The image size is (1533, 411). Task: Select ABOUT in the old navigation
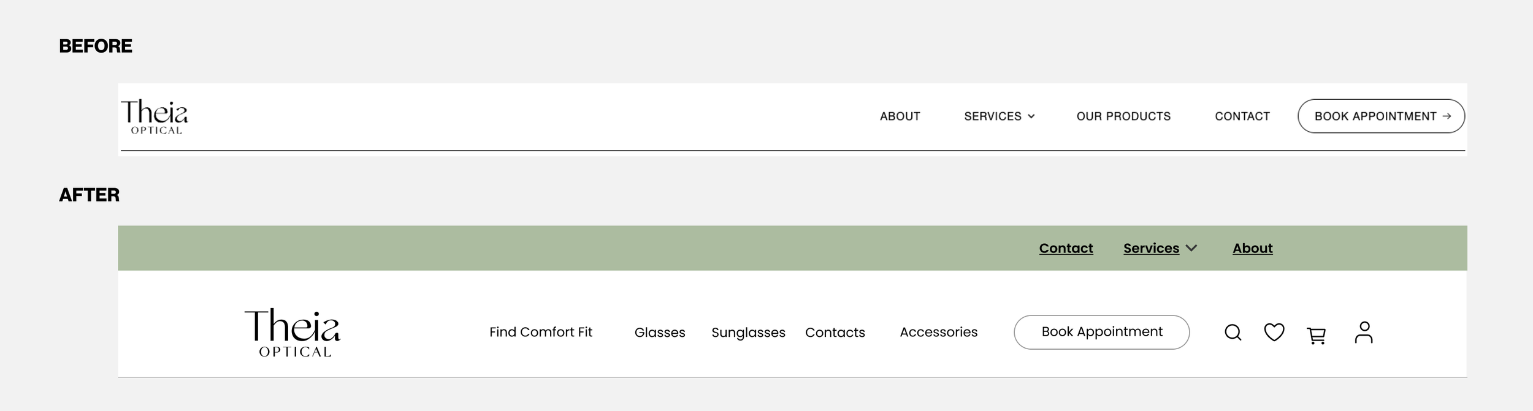click(x=900, y=116)
